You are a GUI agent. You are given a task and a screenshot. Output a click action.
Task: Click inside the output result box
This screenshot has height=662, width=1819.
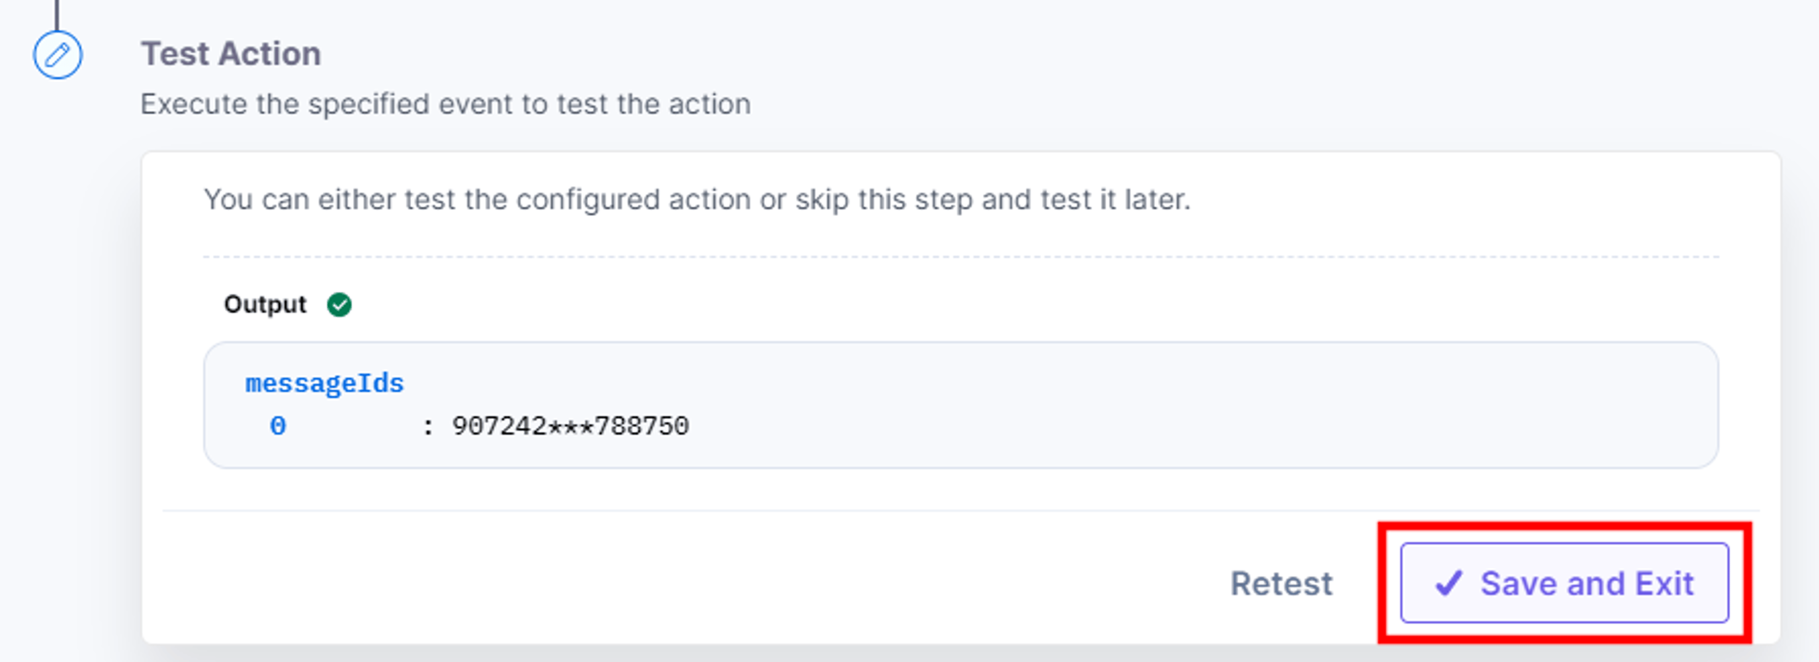point(960,405)
